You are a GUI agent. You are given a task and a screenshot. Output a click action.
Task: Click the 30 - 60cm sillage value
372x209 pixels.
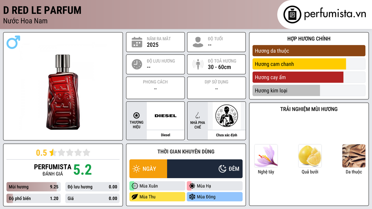(x=219, y=67)
